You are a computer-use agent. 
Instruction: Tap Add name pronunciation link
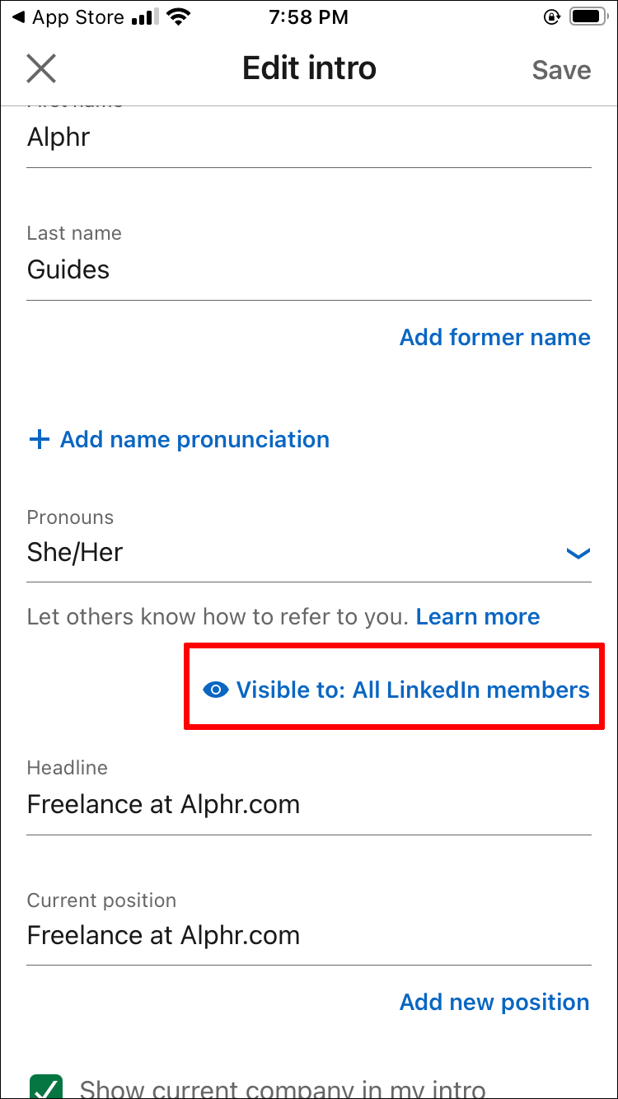point(194,440)
